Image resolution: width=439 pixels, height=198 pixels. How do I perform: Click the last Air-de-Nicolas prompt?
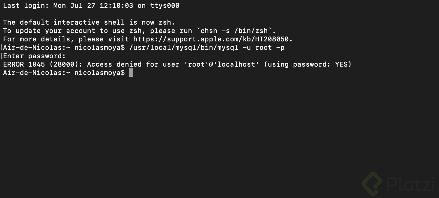coord(64,73)
